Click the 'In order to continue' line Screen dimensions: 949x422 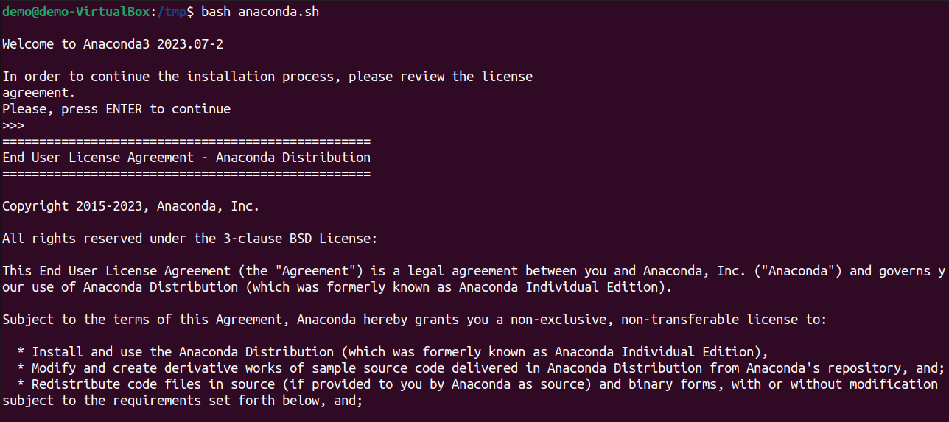click(x=267, y=77)
